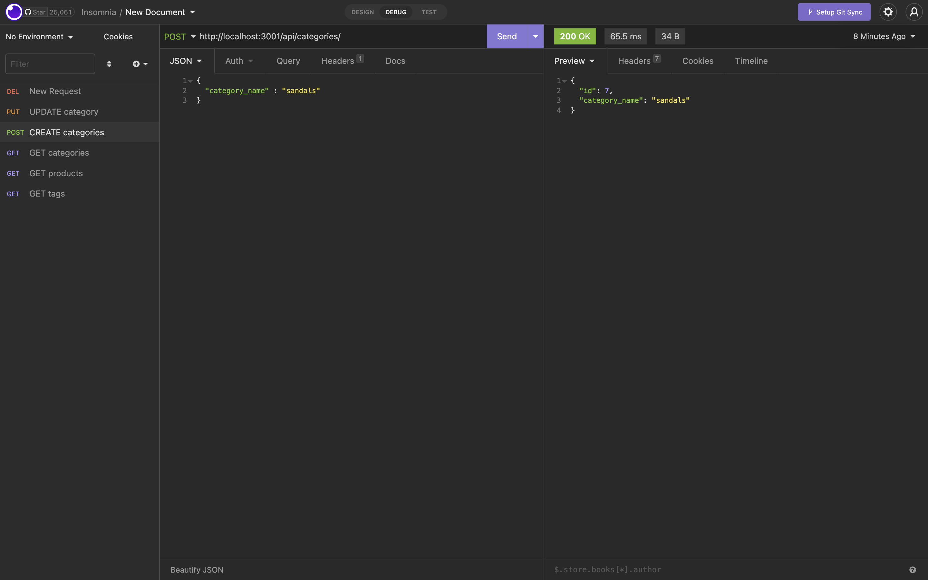Select the GET categories request
This screenshot has height=580, width=928.
click(x=79, y=153)
